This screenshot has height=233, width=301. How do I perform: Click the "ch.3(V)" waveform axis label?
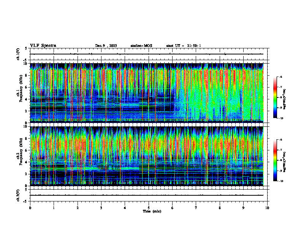click(x=18, y=195)
